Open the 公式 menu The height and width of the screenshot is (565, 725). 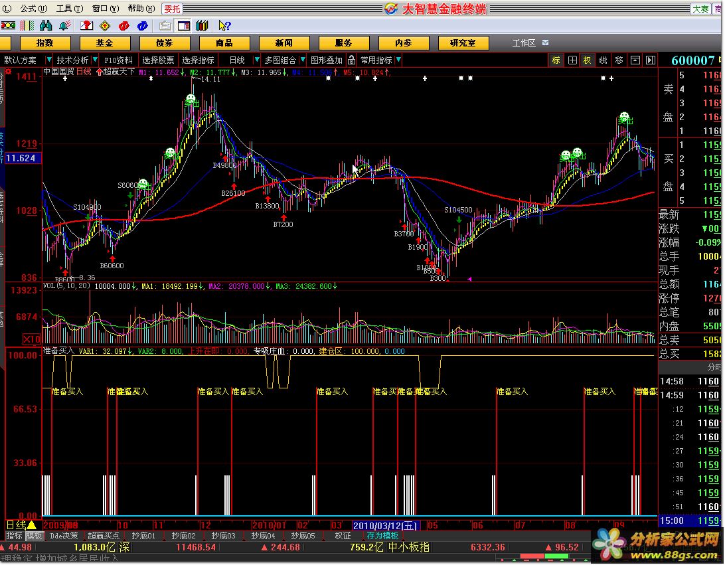(33, 9)
